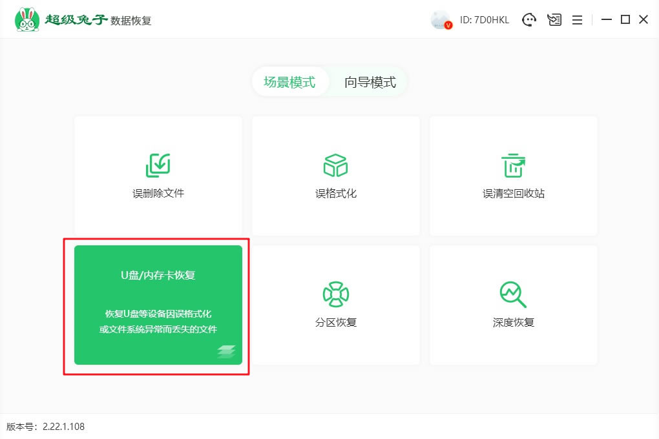Click the feedback submission icon

554,19
